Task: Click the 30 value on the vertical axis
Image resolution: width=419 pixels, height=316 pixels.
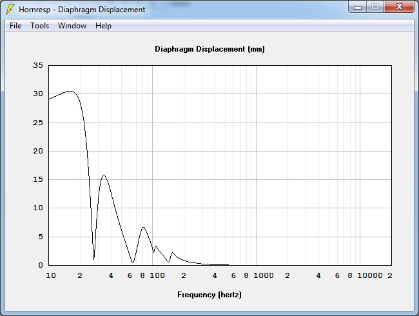Action: pos(38,94)
